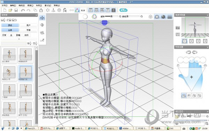209x132 pixels.
Task: Select the first pose thumbnail in library
Action: pyautogui.click(x=9, y=55)
